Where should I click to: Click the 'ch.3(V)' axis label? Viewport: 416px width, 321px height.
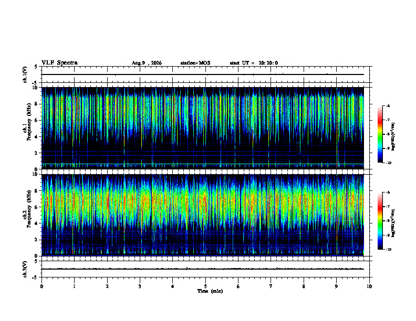pos(25,269)
